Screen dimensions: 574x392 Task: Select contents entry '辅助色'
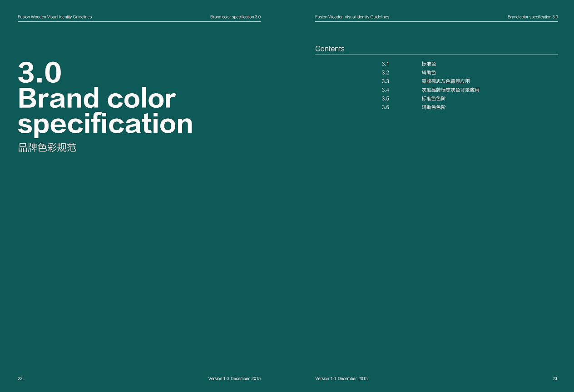tap(429, 73)
